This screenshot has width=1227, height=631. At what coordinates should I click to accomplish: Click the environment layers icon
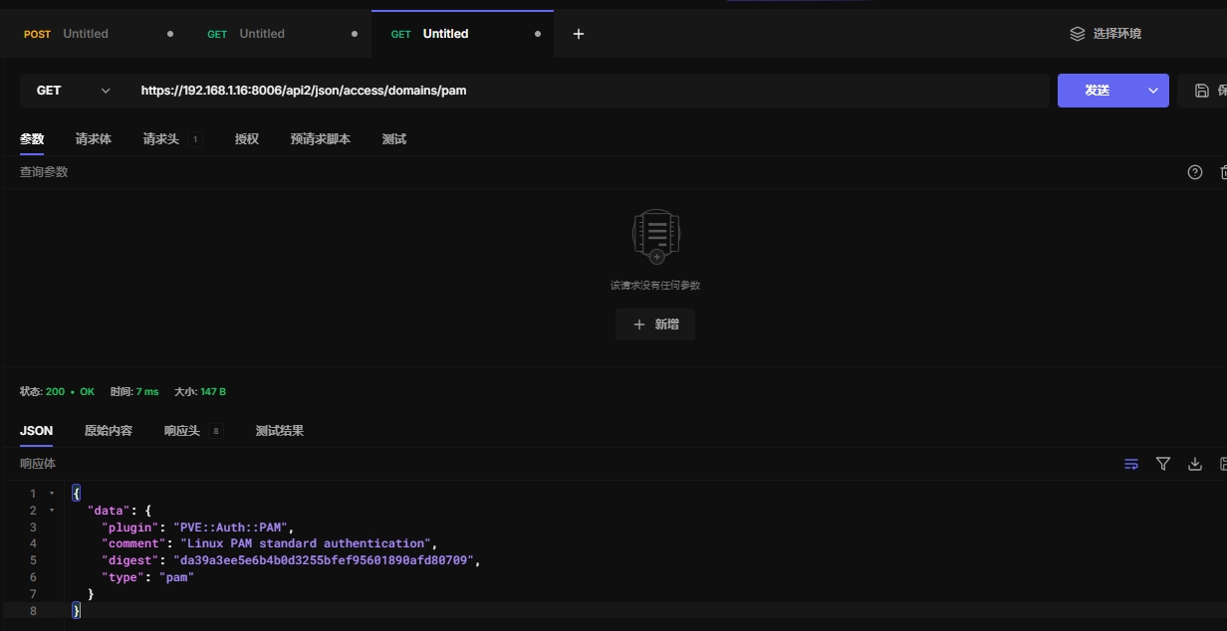[1077, 34]
